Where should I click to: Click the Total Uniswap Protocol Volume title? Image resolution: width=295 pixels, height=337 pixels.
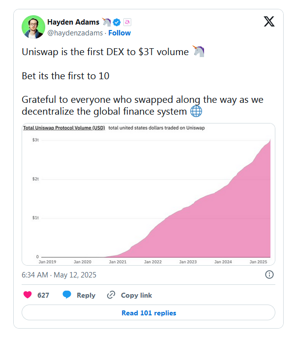click(x=64, y=128)
